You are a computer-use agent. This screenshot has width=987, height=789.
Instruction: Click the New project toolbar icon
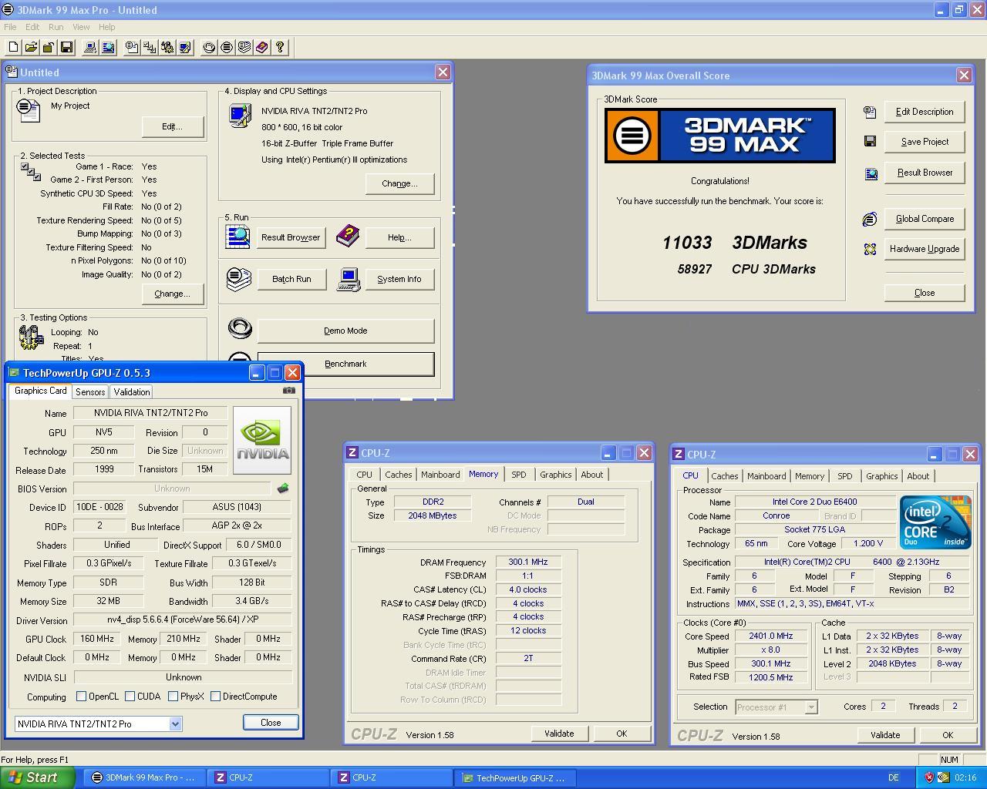coord(13,48)
